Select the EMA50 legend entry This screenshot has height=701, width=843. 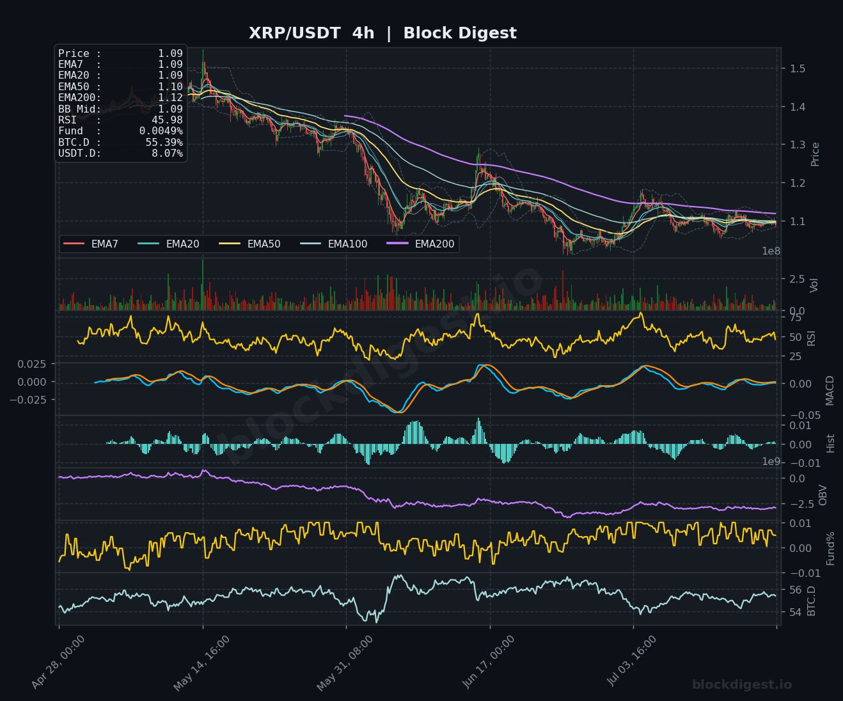[x=250, y=244]
